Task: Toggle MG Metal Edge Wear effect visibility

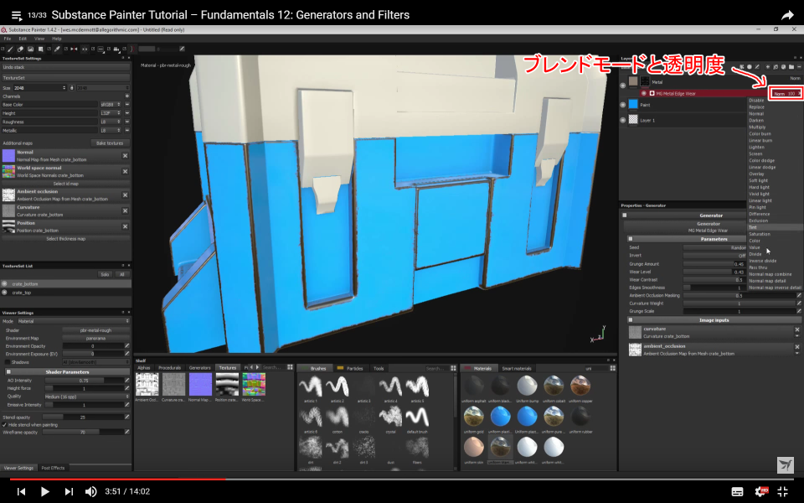Action: [644, 93]
